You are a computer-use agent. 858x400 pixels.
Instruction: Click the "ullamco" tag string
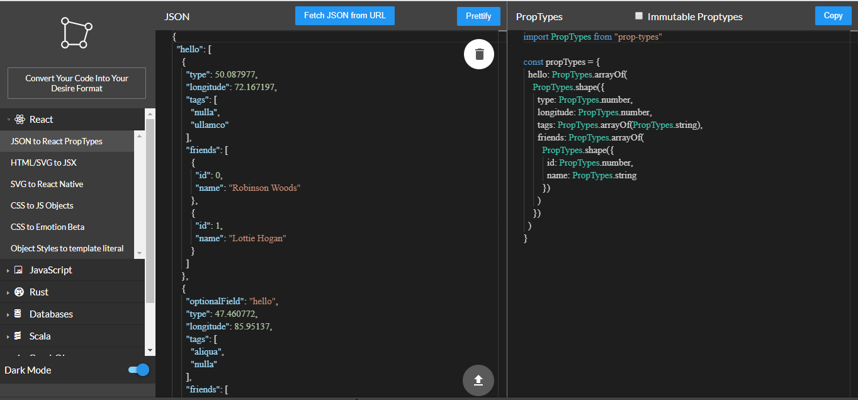pyautogui.click(x=210, y=125)
